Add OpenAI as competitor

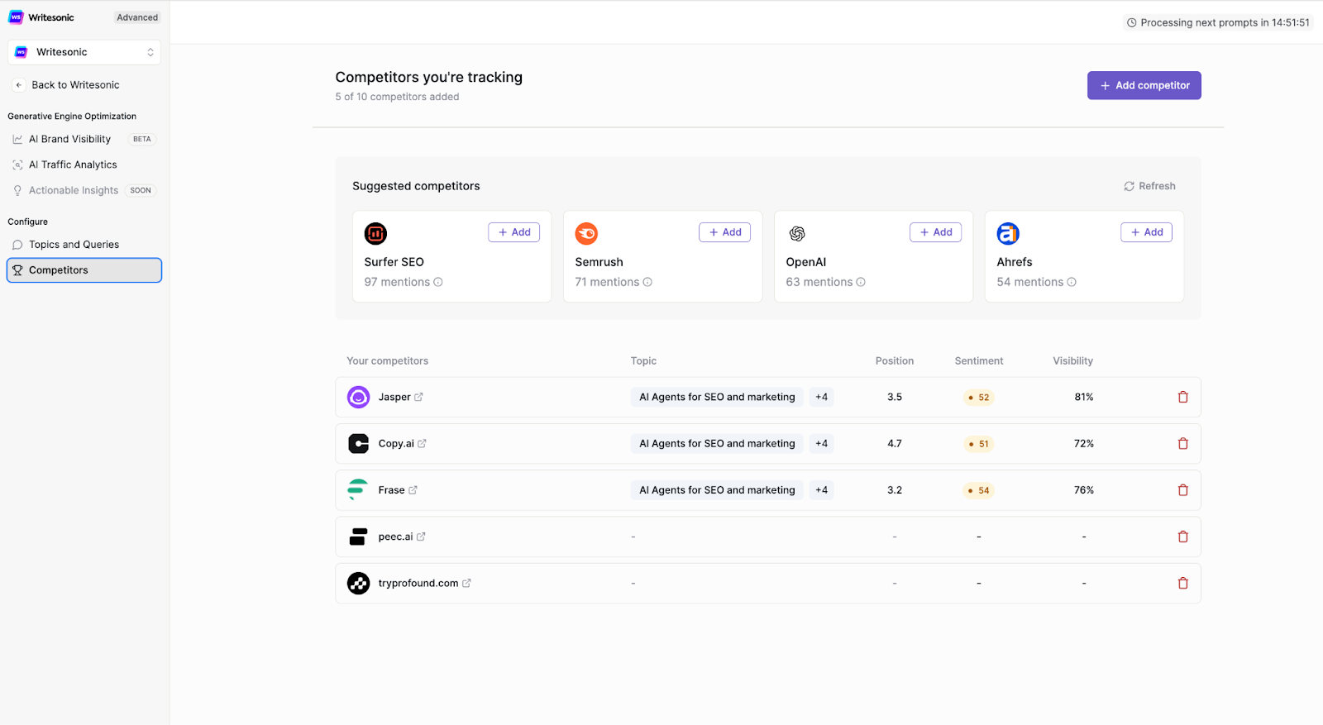[935, 232]
